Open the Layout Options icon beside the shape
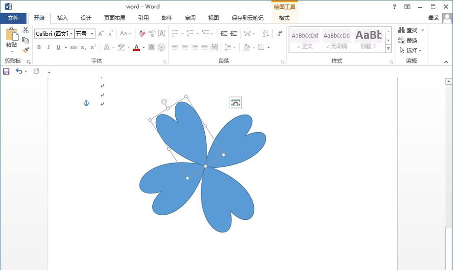453x270 pixels. (x=236, y=103)
